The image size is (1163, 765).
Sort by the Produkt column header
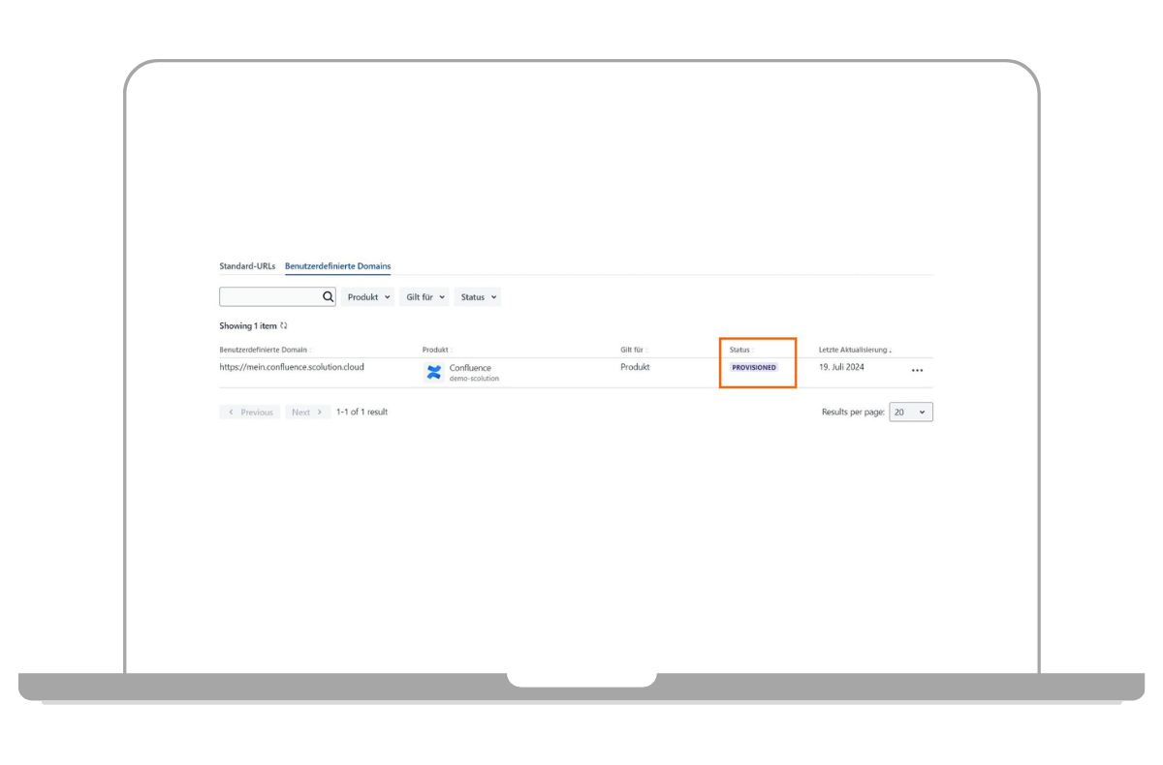tap(435, 350)
